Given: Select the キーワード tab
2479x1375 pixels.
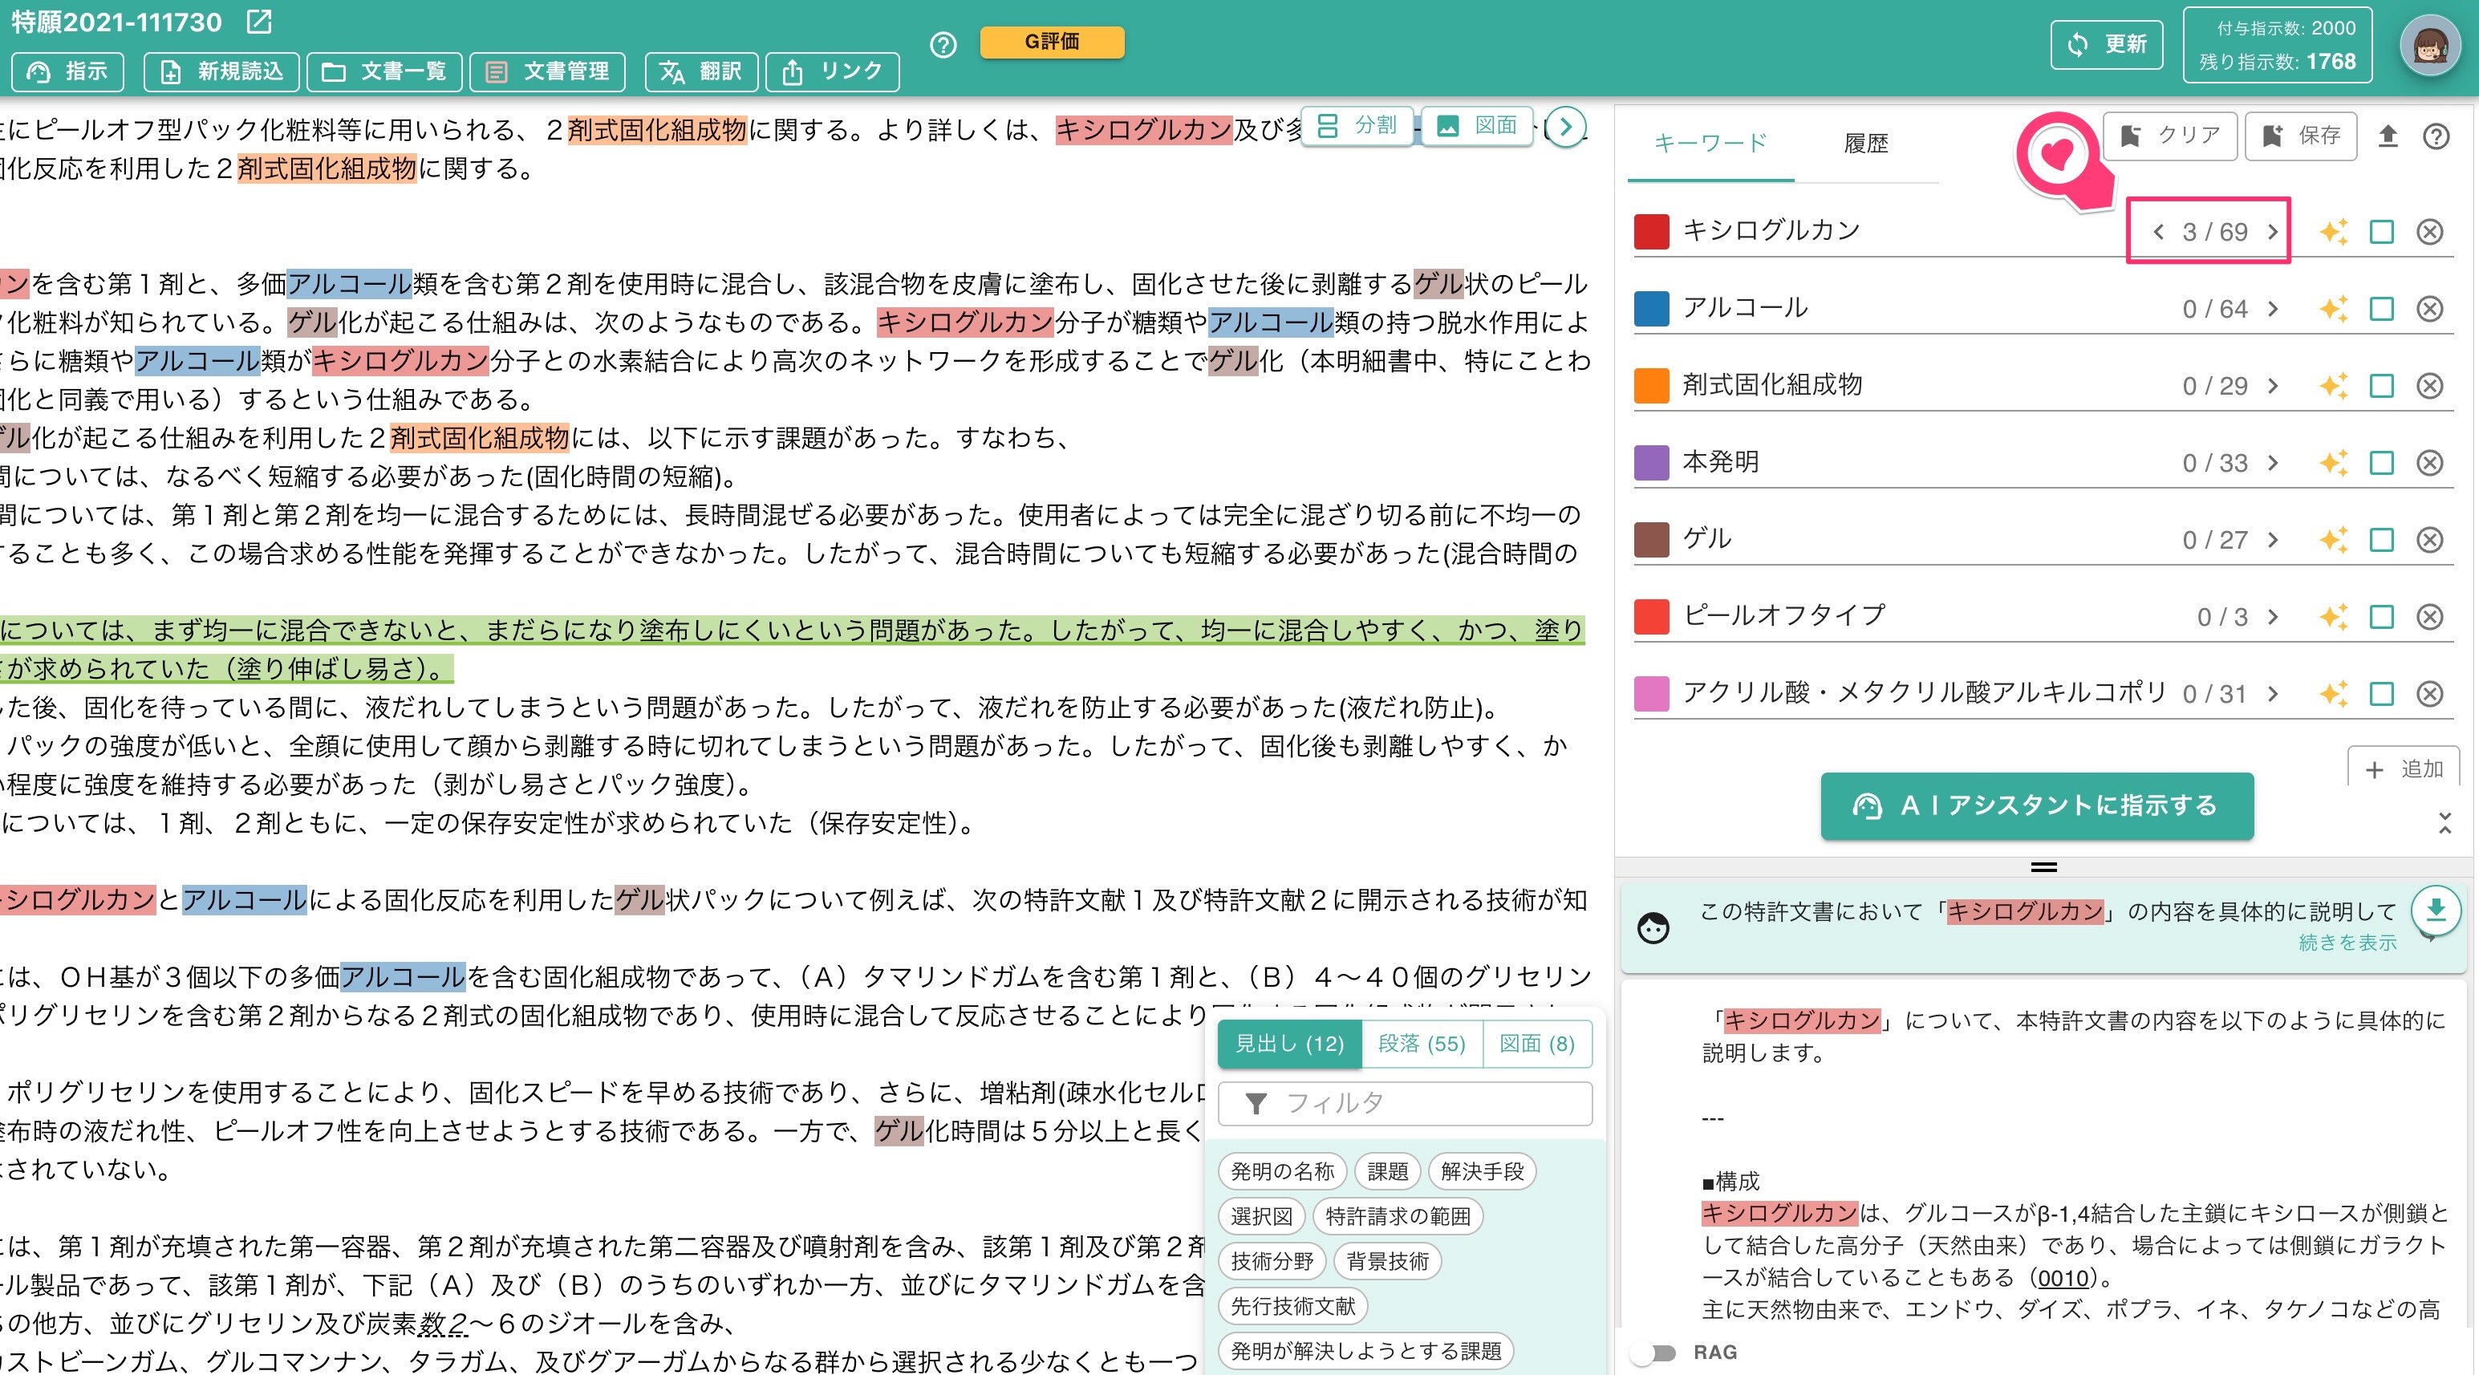Looking at the screenshot, I should click(x=1710, y=144).
